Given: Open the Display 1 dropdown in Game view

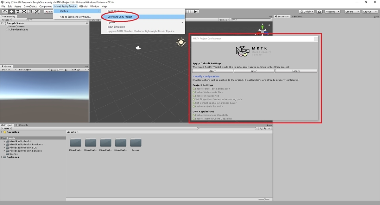Looking at the screenshot, I should [9, 70].
